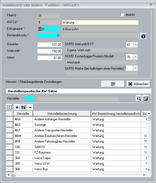This screenshot has height=183, width=156.
Task: Click the Abbrechen button
Action: pos(138,84)
